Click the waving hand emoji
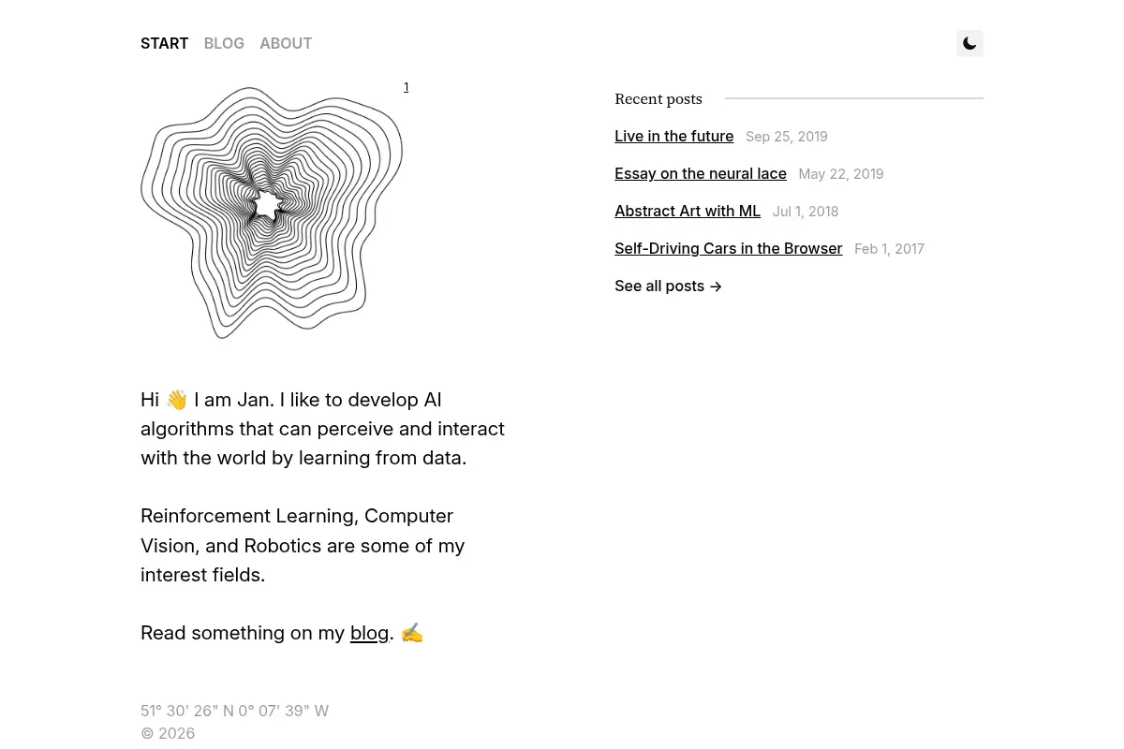 coord(177,400)
